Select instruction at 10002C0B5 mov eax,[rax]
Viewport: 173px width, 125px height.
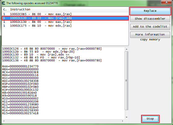pyautogui.click(x=65, y=14)
